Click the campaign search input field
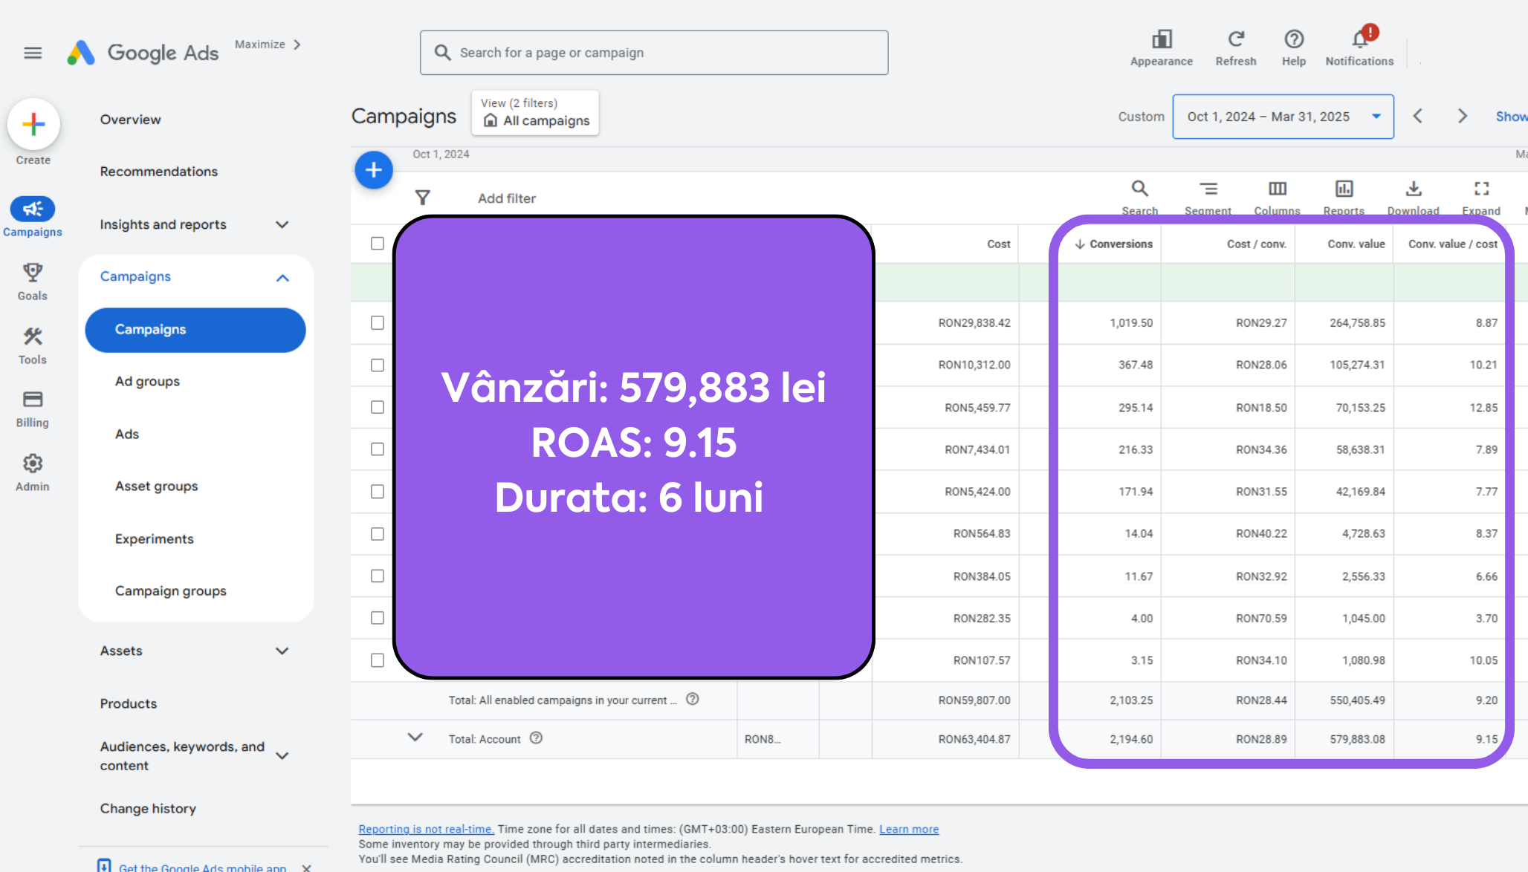The height and width of the screenshot is (872, 1528). click(x=654, y=53)
